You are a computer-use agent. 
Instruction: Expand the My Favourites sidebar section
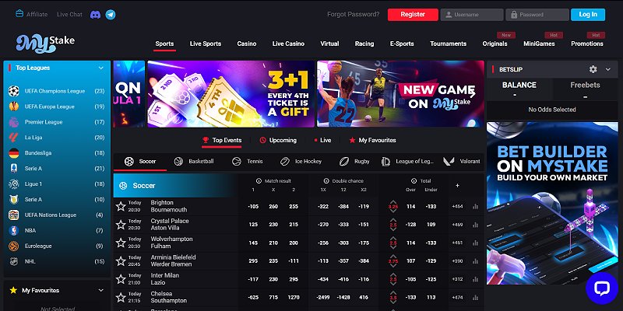(x=101, y=290)
